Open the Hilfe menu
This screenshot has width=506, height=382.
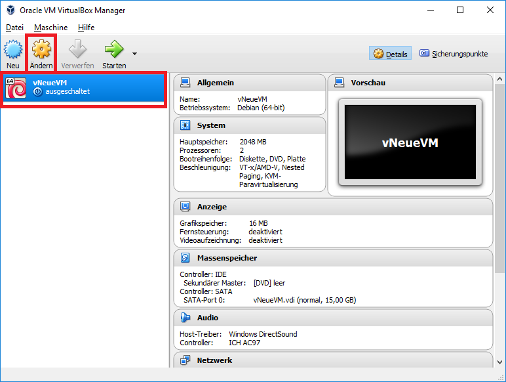pyautogui.click(x=86, y=28)
